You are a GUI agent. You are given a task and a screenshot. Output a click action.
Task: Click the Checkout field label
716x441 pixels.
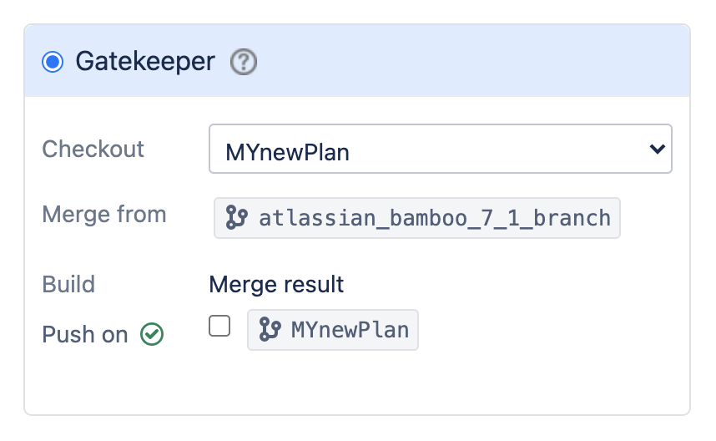point(93,149)
